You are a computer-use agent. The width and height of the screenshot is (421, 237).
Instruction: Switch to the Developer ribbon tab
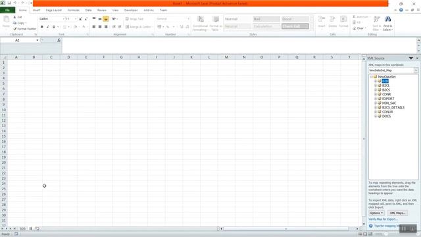click(x=131, y=11)
